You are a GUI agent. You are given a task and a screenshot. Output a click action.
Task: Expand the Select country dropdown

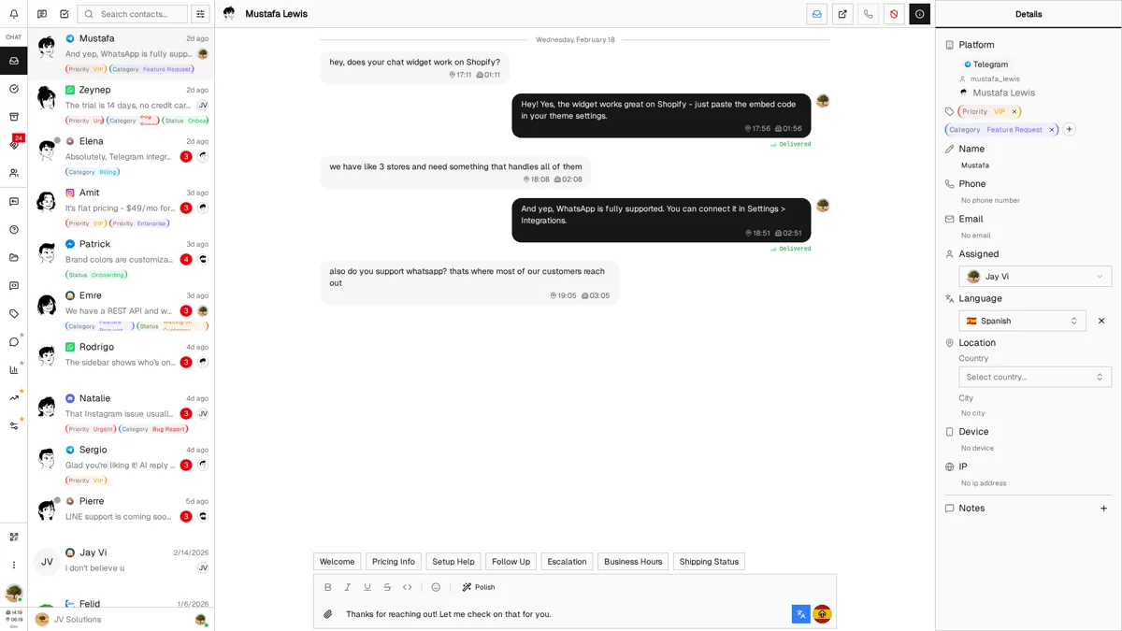(1035, 377)
